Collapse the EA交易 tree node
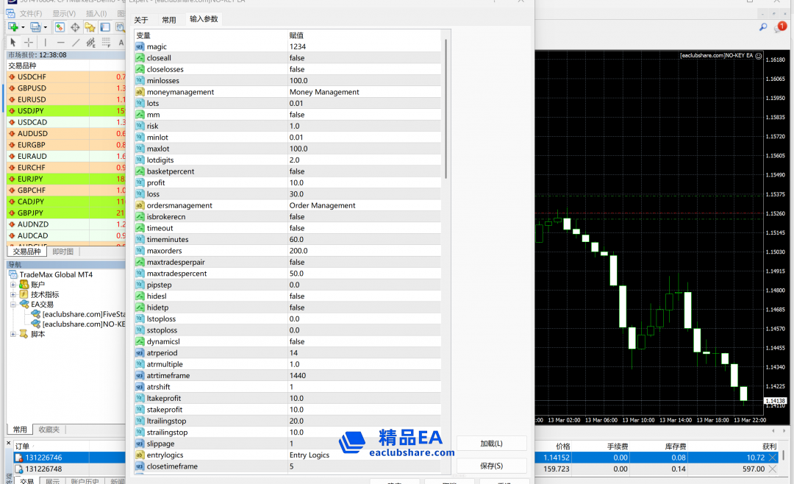 pos(13,305)
